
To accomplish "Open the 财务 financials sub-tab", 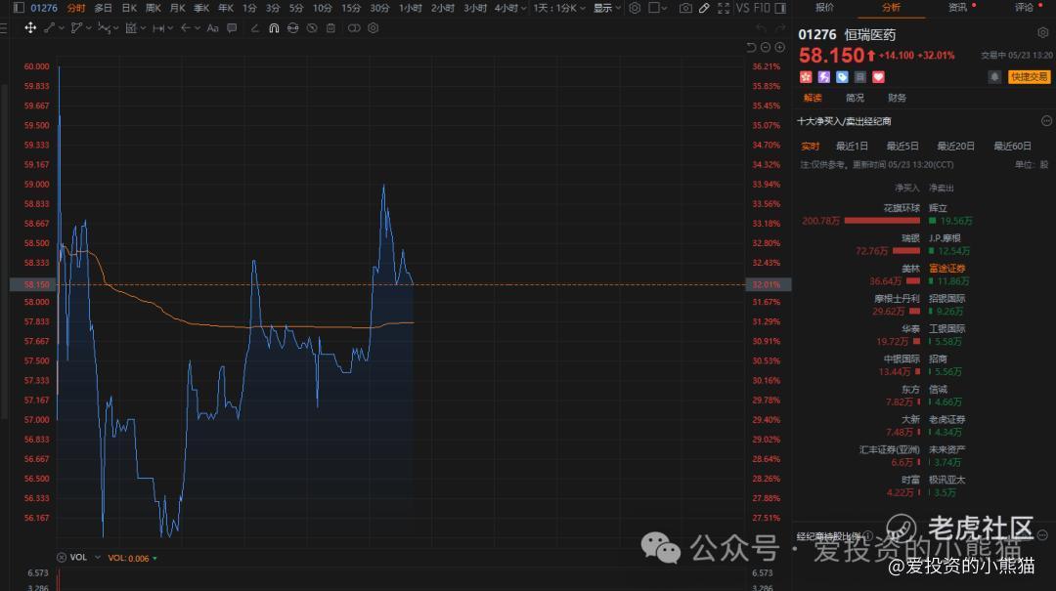I will 897,98.
